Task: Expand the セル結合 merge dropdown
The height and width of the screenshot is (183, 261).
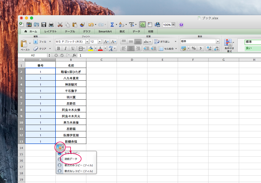Action: click(x=176, y=49)
